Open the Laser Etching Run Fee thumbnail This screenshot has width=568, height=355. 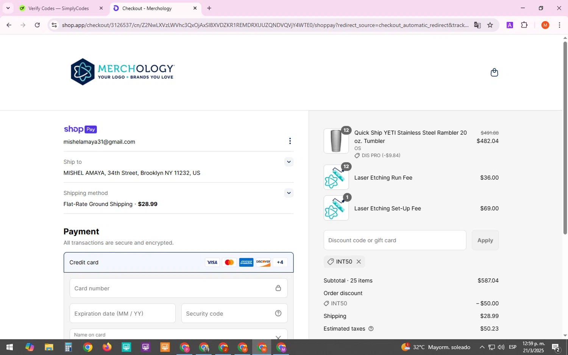point(336,177)
